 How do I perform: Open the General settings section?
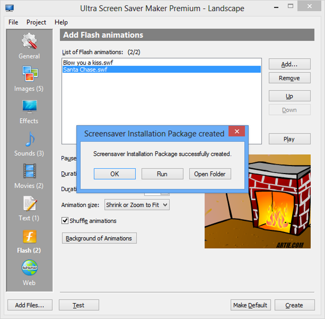click(x=29, y=46)
